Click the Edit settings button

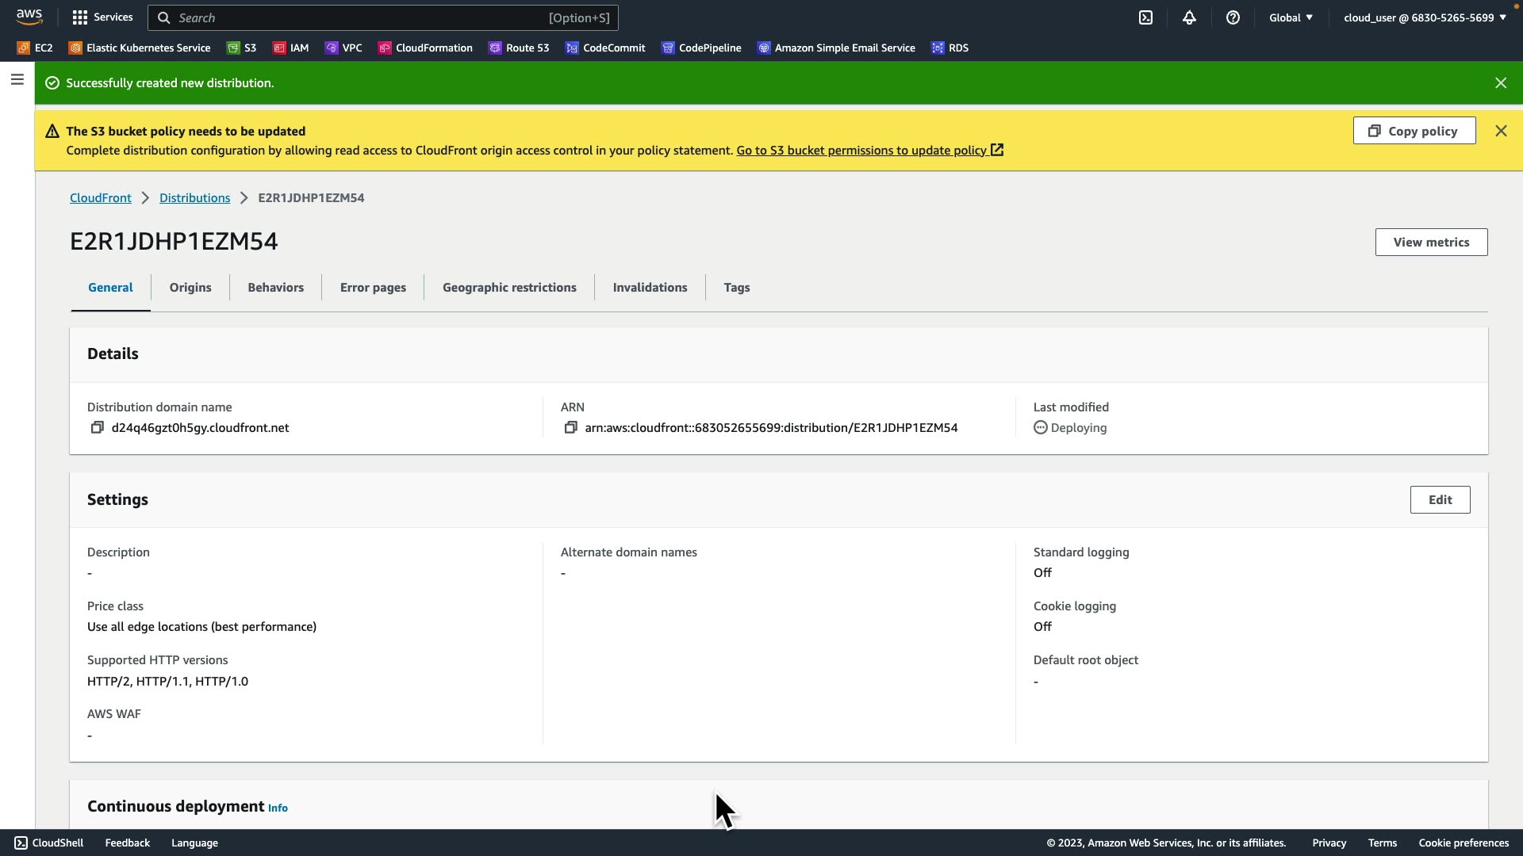(1439, 500)
